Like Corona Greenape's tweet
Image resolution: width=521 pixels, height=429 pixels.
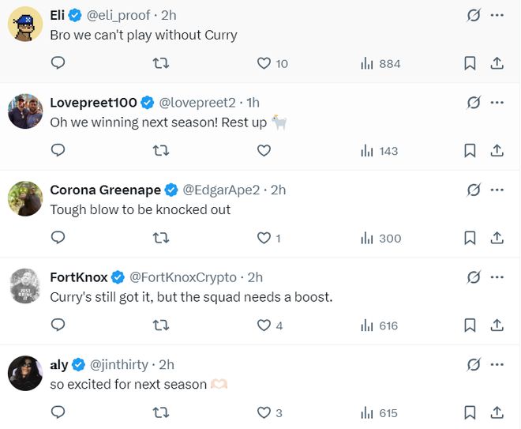coord(264,238)
